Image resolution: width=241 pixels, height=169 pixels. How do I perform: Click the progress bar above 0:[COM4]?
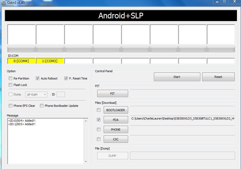21,49
